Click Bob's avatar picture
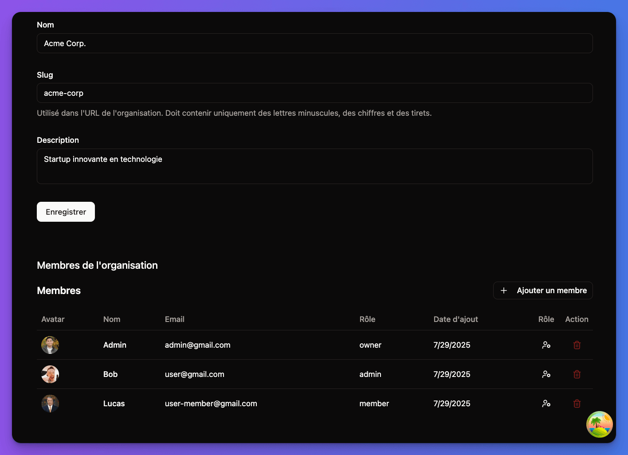The height and width of the screenshot is (455, 628). click(50, 374)
